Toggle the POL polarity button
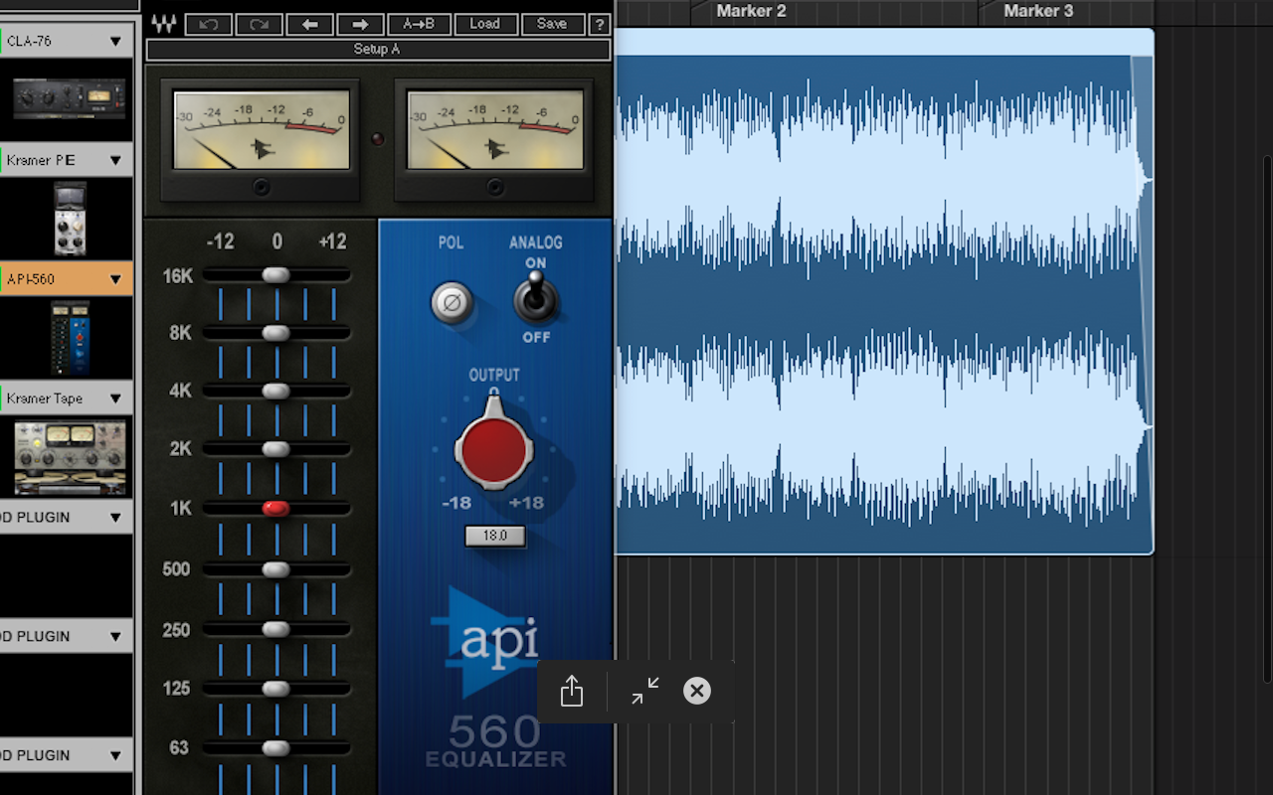 (452, 303)
